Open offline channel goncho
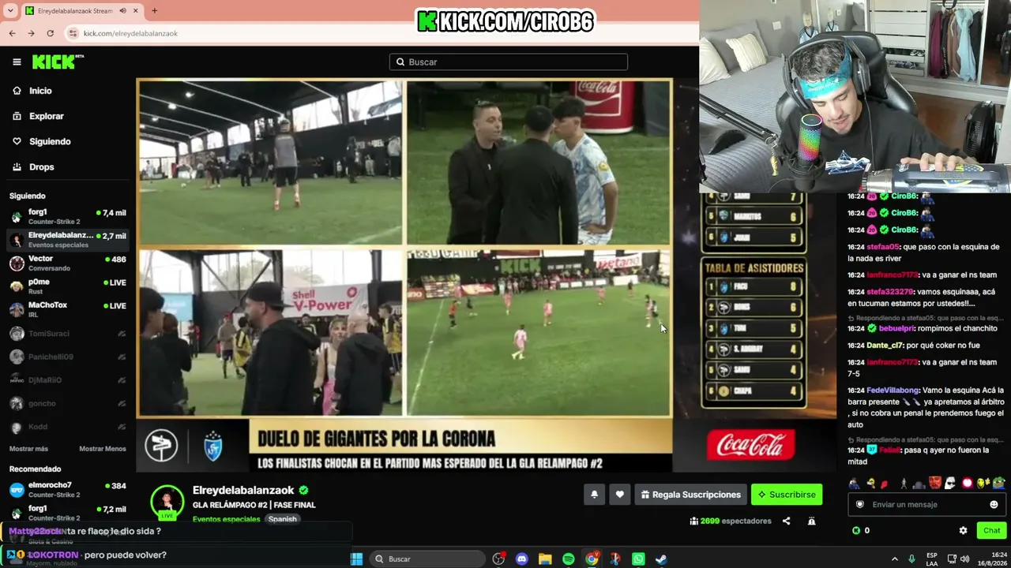1011x568 pixels. (x=68, y=403)
